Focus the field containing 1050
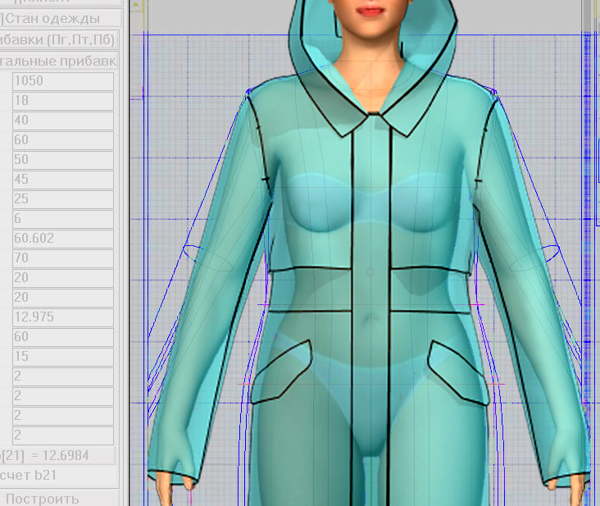This screenshot has height=506, width=600. (63, 81)
